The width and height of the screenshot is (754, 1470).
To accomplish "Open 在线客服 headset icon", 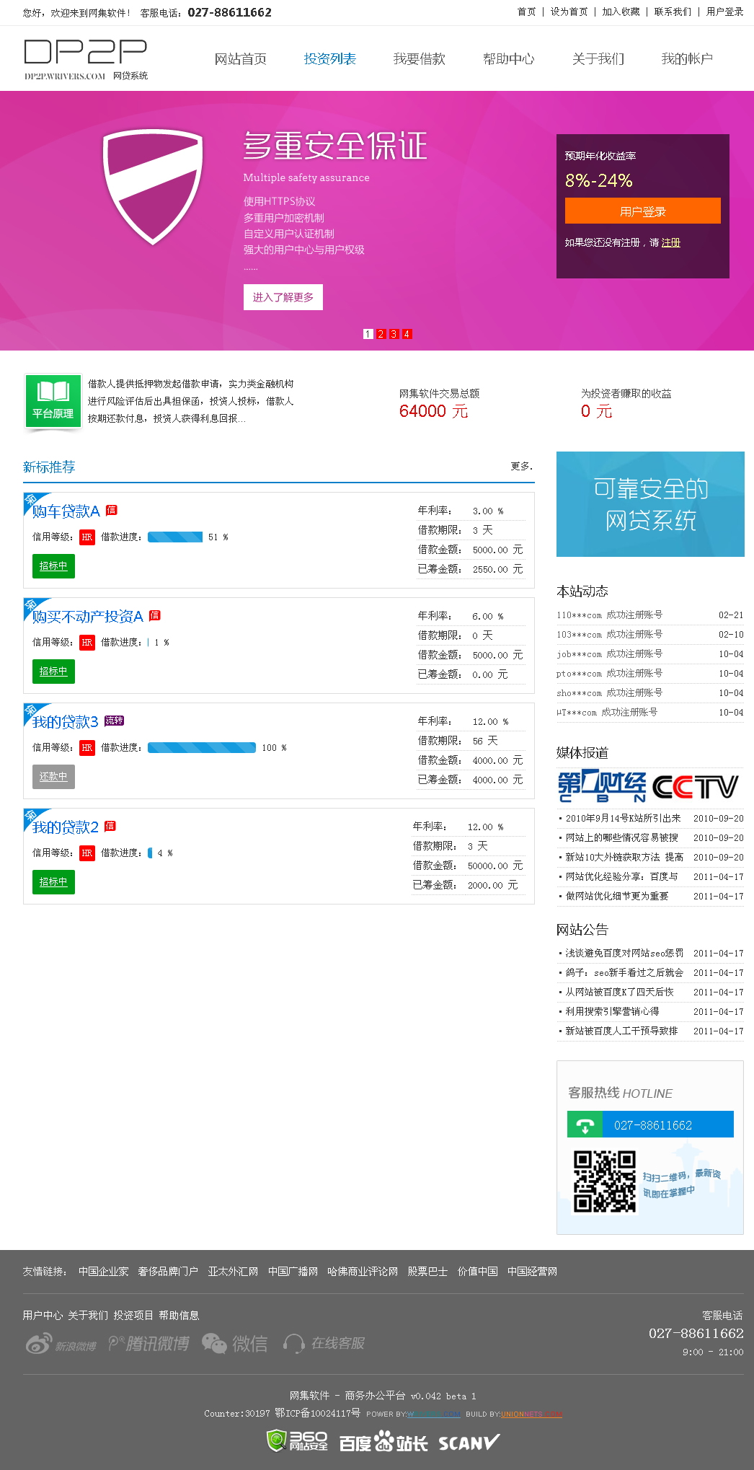I will point(324,1344).
